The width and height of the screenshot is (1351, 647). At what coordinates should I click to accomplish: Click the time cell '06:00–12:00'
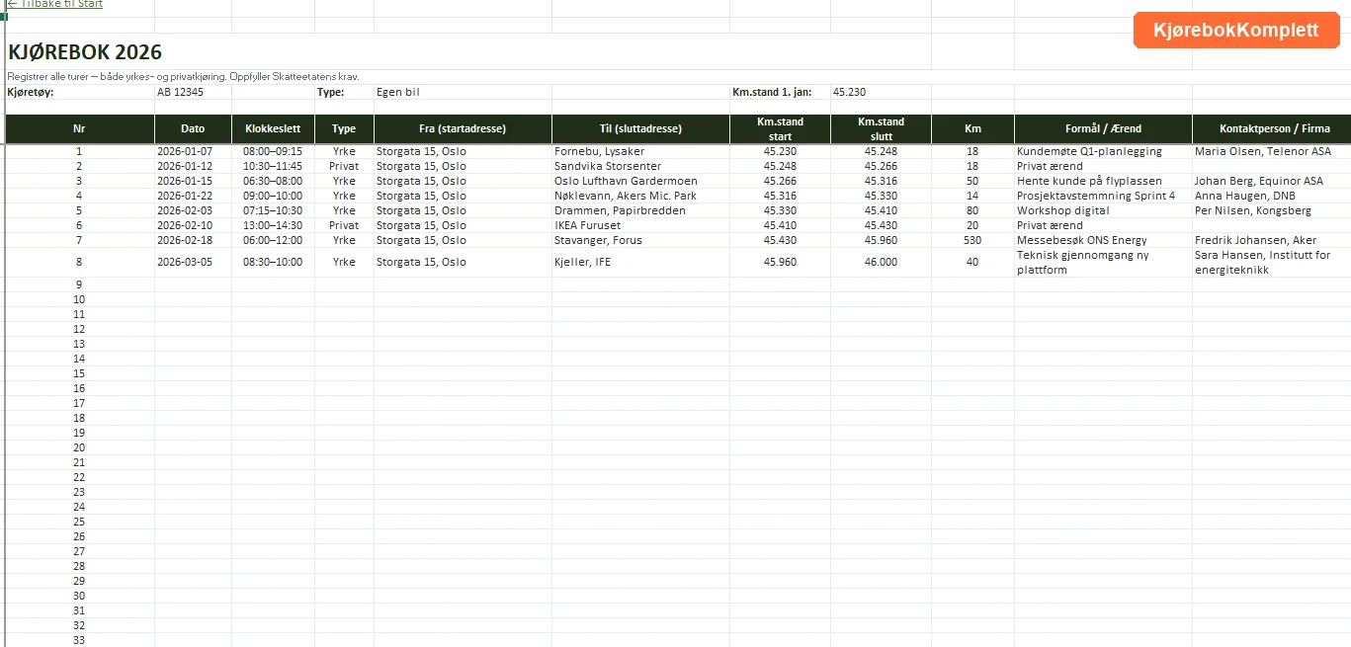tap(273, 241)
